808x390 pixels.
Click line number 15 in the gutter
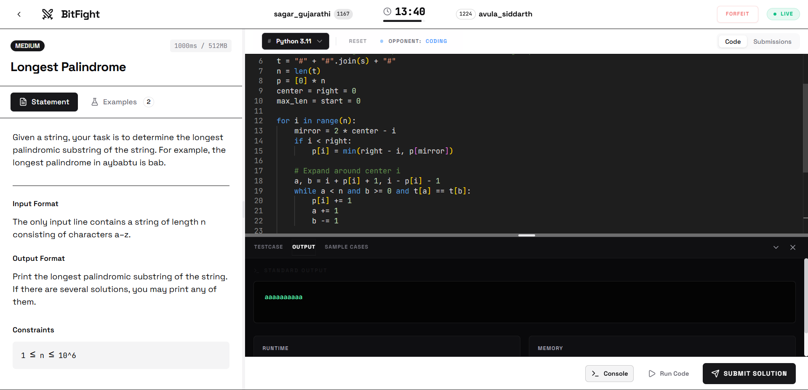coord(259,151)
